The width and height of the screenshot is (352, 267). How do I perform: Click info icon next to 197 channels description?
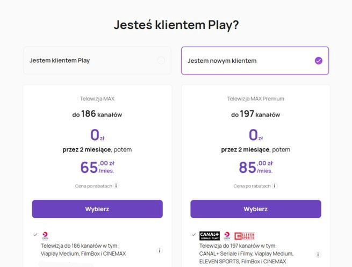point(318,254)
